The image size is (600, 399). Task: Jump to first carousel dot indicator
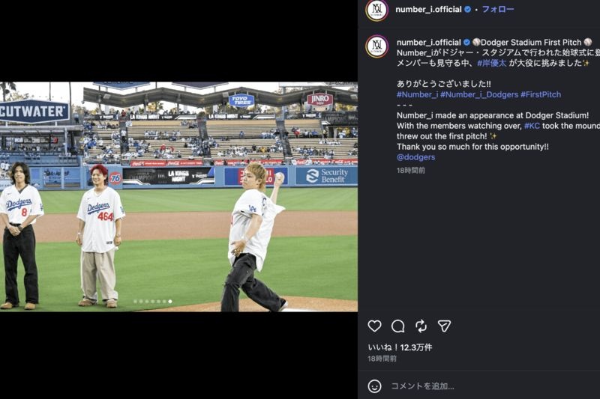135,302
